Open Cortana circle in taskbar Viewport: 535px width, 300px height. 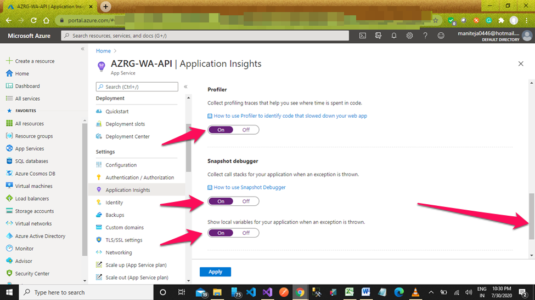pyautogui.click(x=163, y=292)
